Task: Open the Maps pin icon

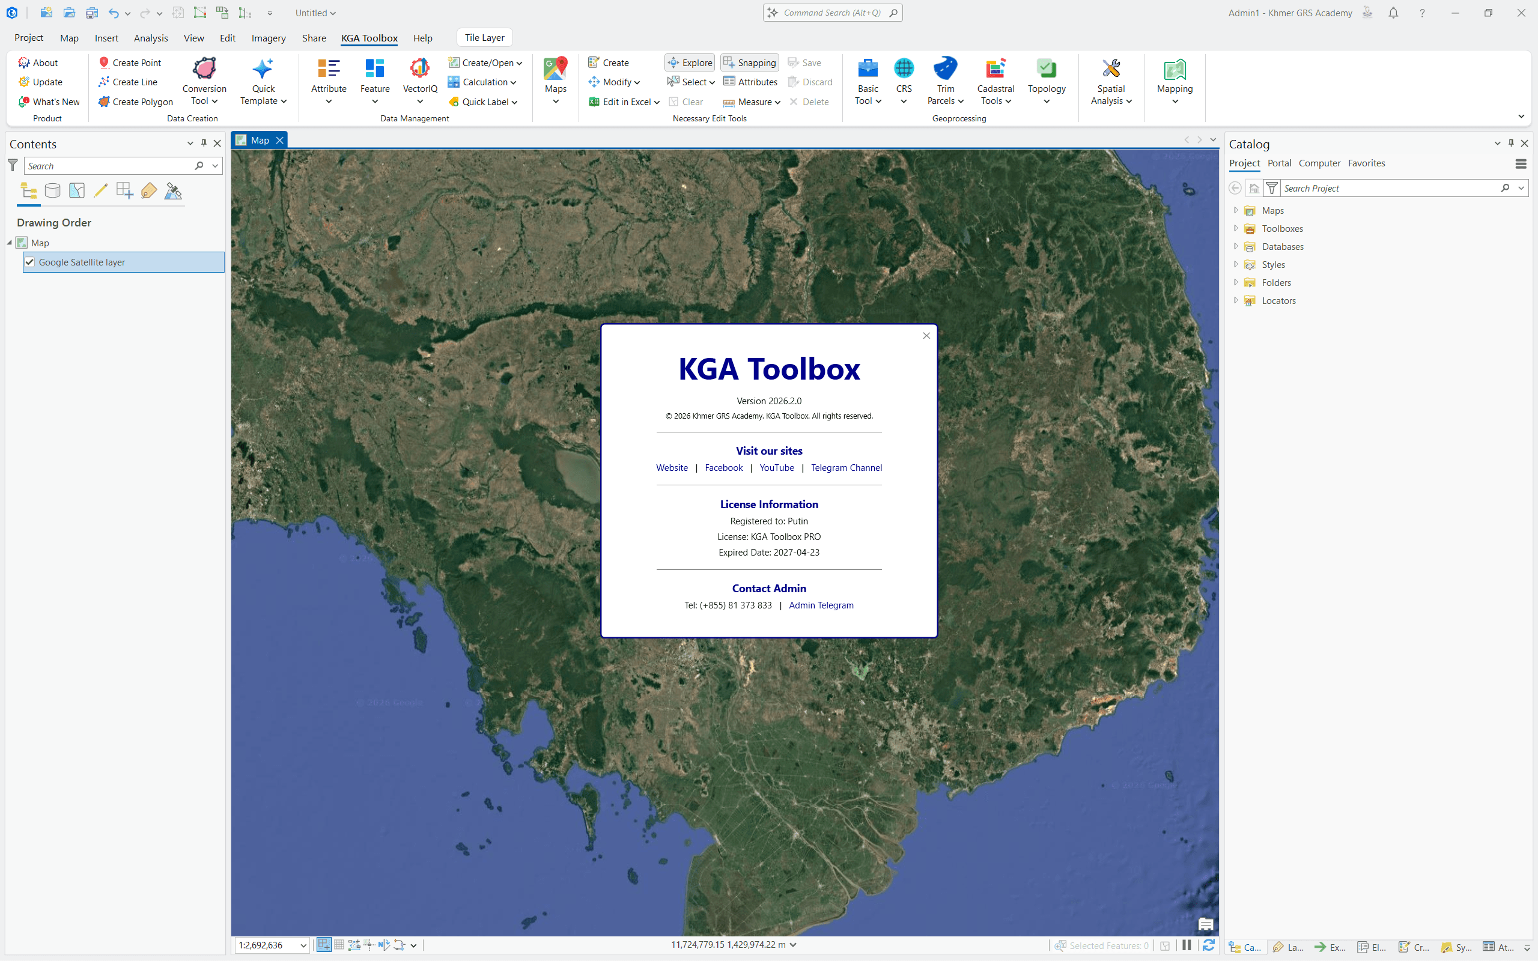Action: tap(556, 68)
